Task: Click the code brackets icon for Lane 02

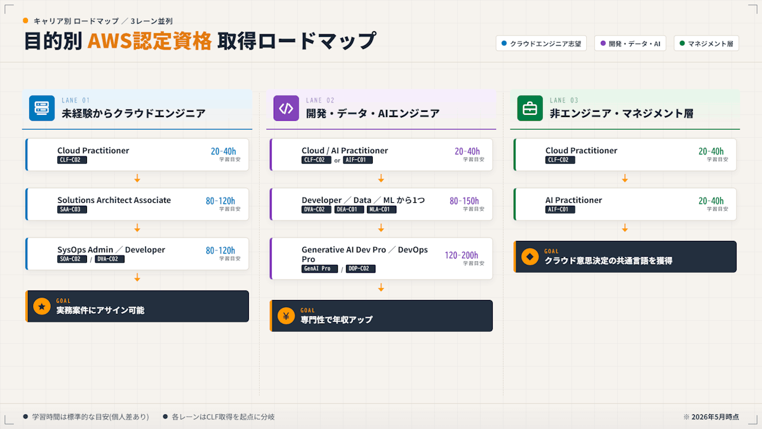Action: [x=286, y=108]
